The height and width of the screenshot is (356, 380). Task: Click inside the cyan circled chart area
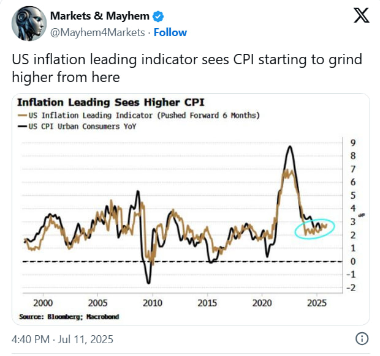pyautogui.click(x=314, y=228)
